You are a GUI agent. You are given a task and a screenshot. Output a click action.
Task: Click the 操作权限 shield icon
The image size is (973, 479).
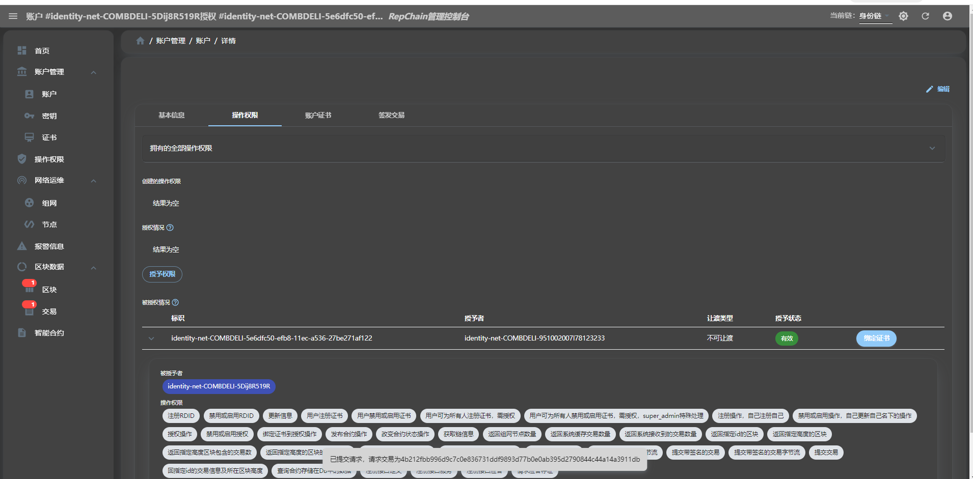point(22,159)
